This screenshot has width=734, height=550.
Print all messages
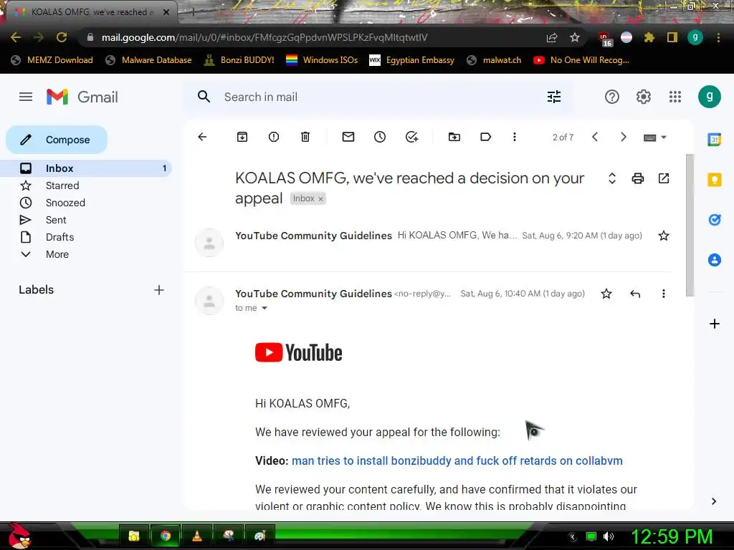click(x=637, y=178)
